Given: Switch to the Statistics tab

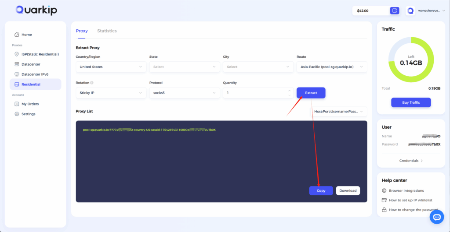Looking at the screenshot, I should click(x=107, y=31).
